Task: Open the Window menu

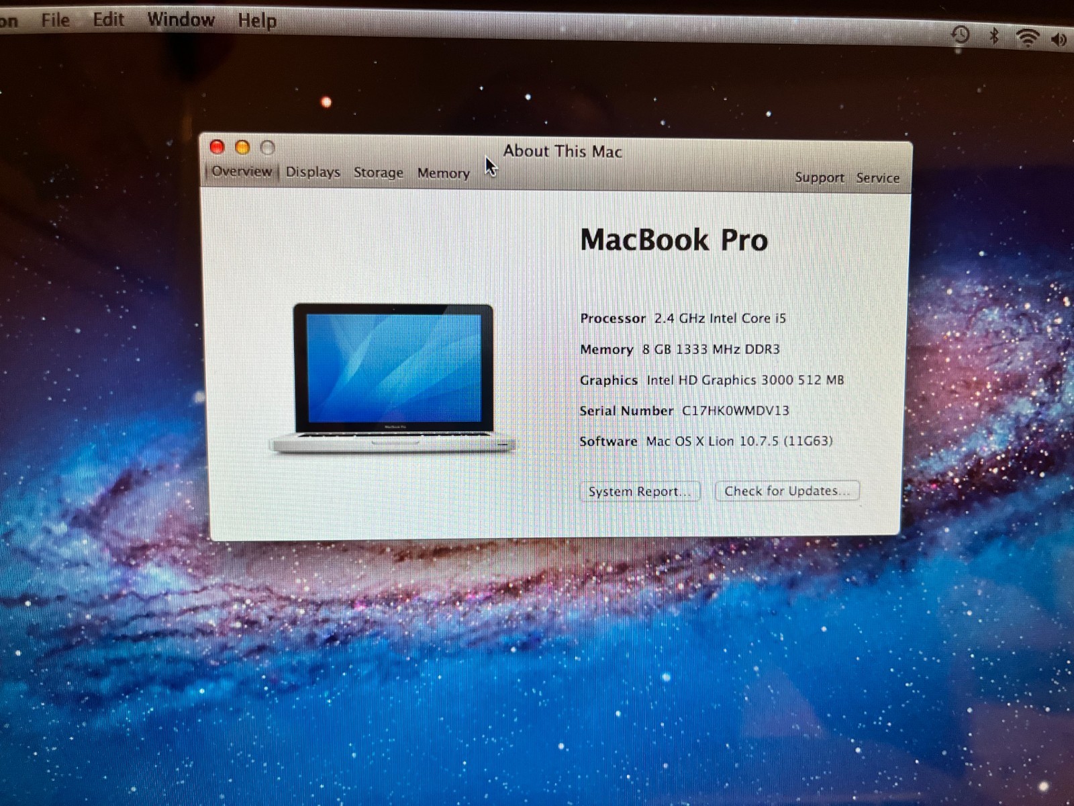Action: point(181,19)
